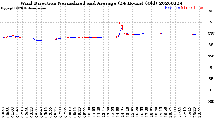Image resolution: width=219 pixels, height=119 pixels.
Task: Click the 08:10 time label
Action: click(x=70, y=113)
